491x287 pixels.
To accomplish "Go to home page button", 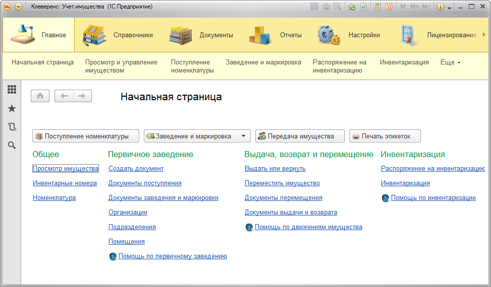I will point(40,96).
